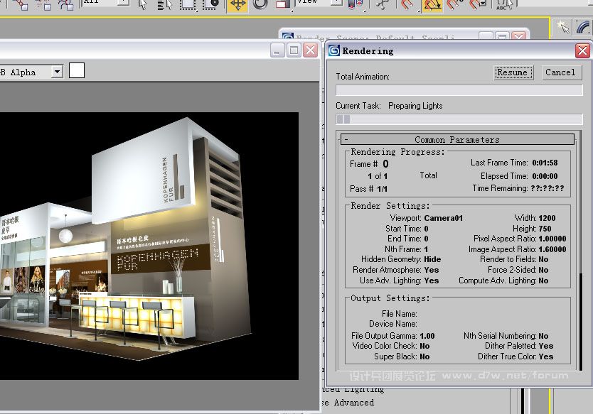Screen dimensions: 593x414
Task: Open the RGB Alpha channel dropdown
Action: click(x=57, y=72)
